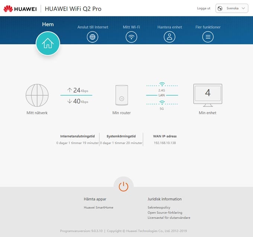Click the Programvaruversion 9.0.3.10 text

(x=81, y=231)
